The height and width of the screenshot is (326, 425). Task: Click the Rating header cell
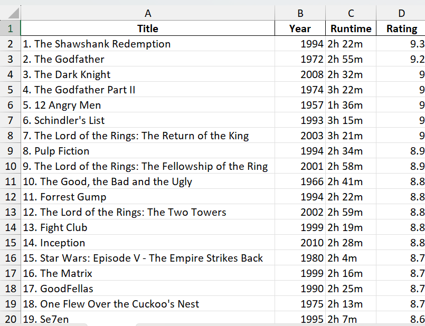402,28
